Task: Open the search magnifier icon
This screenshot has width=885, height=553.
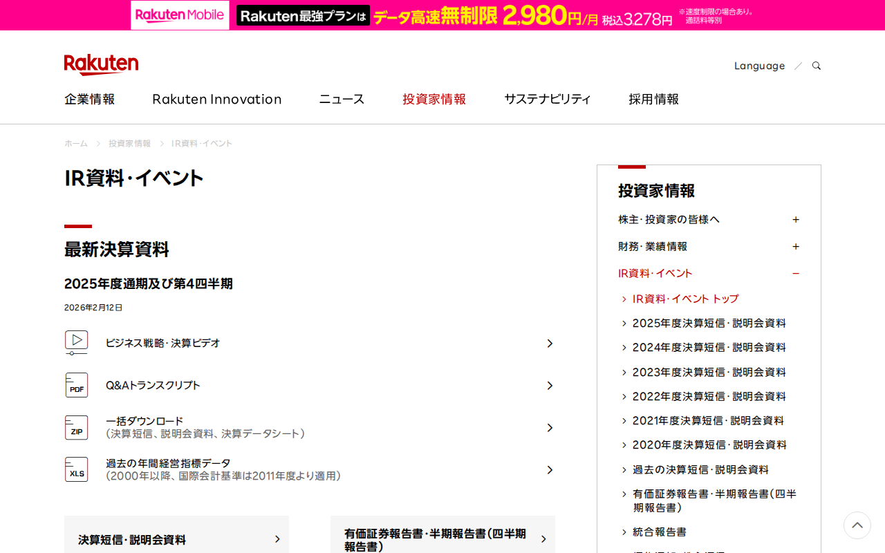Action: 817,66
